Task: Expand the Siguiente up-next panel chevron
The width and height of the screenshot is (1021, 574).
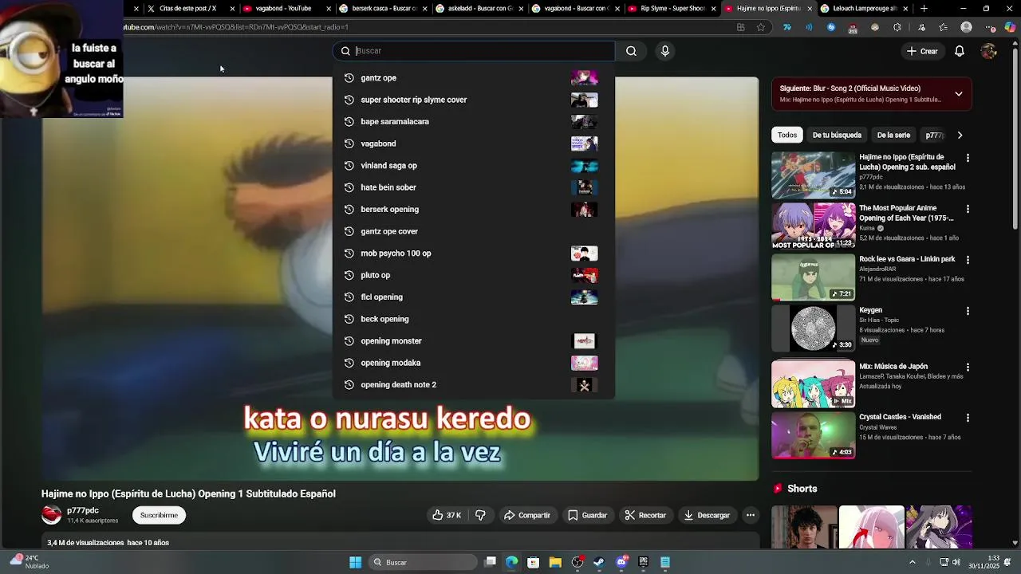Action: (958, 94)
